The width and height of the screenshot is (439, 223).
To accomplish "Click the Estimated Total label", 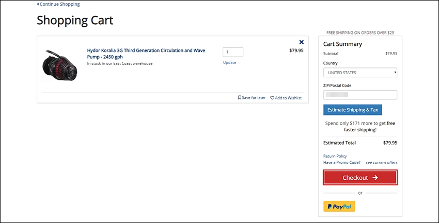I will (x=340, y=143).
